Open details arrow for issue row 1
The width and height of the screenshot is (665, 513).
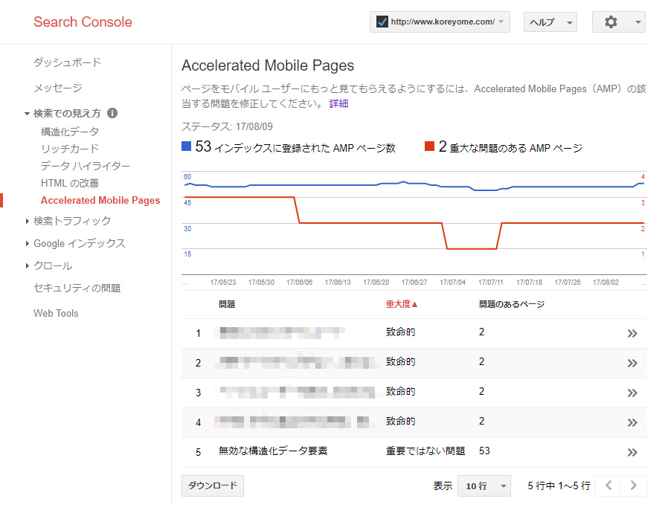coord(632,334)
